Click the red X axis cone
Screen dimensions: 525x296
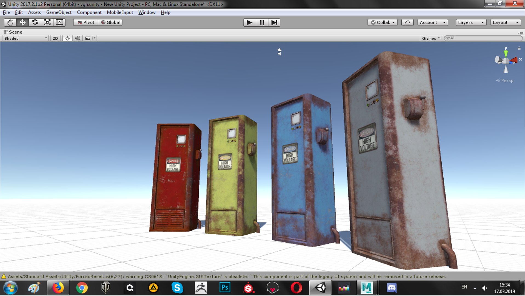click(514, 60)
